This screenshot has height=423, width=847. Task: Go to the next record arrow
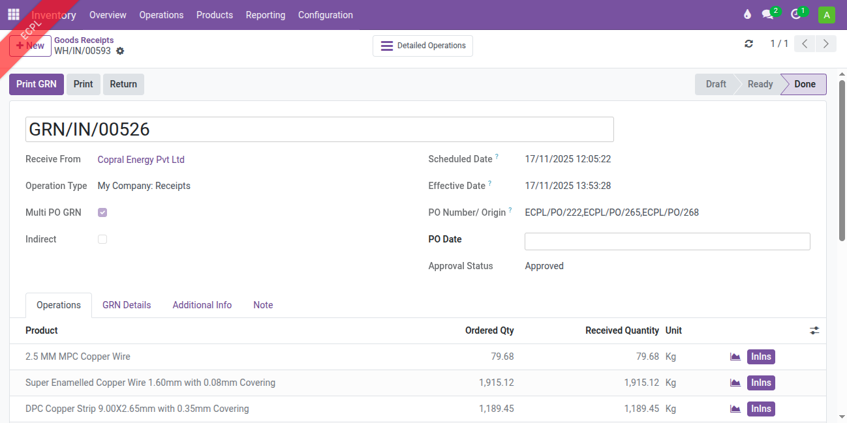(x=826, y=44)
